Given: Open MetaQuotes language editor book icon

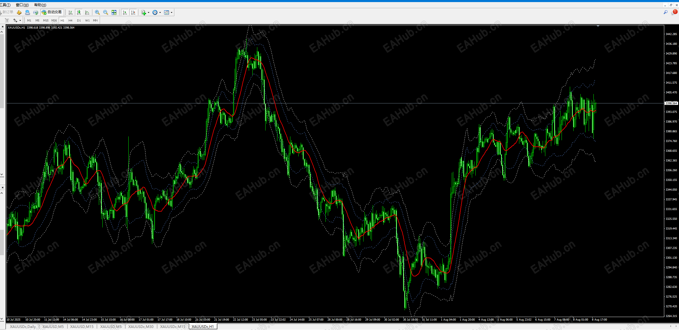Looking at the screenshot, I should click(19, 12).
